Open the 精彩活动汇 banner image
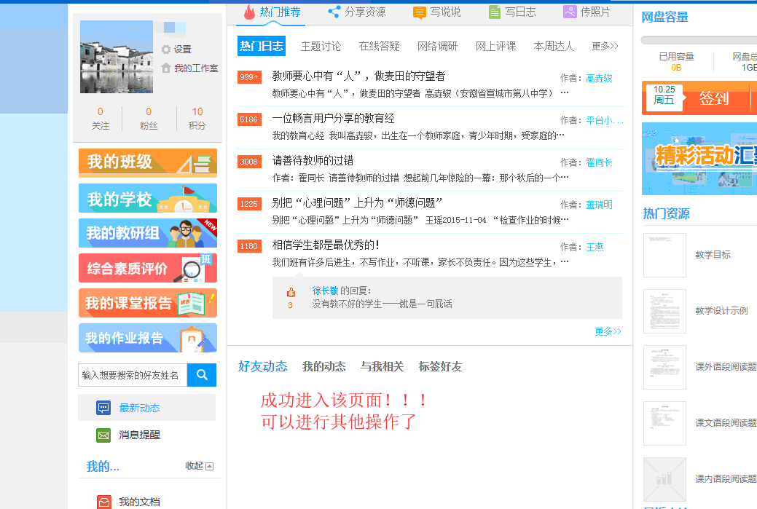 point(699,158)
